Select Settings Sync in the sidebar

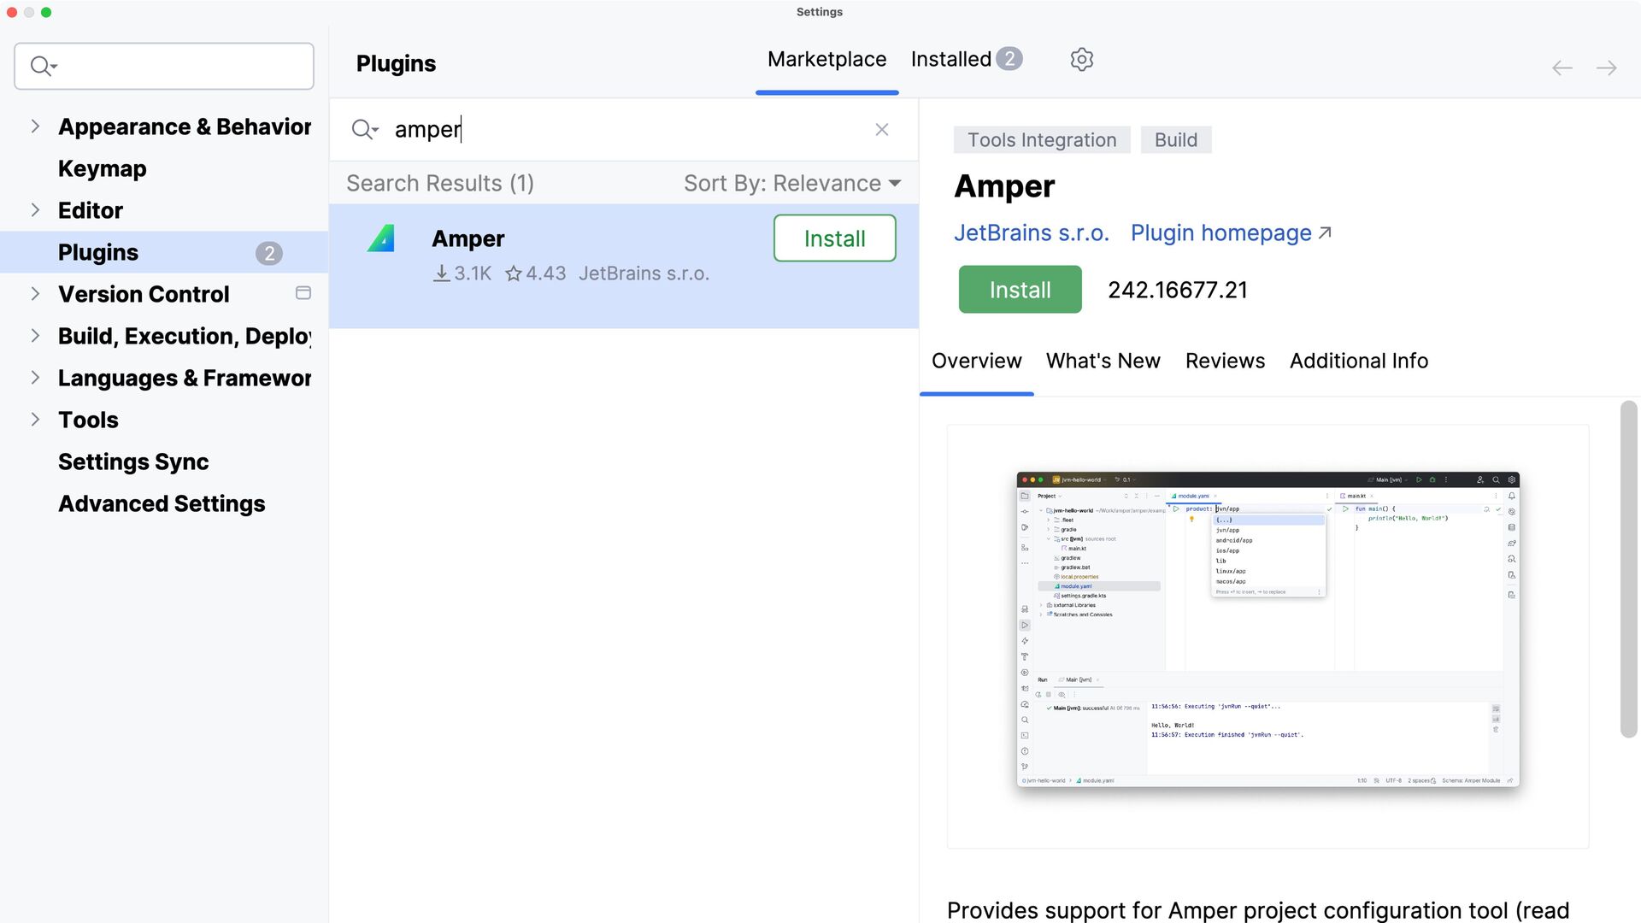click(133, 461)
